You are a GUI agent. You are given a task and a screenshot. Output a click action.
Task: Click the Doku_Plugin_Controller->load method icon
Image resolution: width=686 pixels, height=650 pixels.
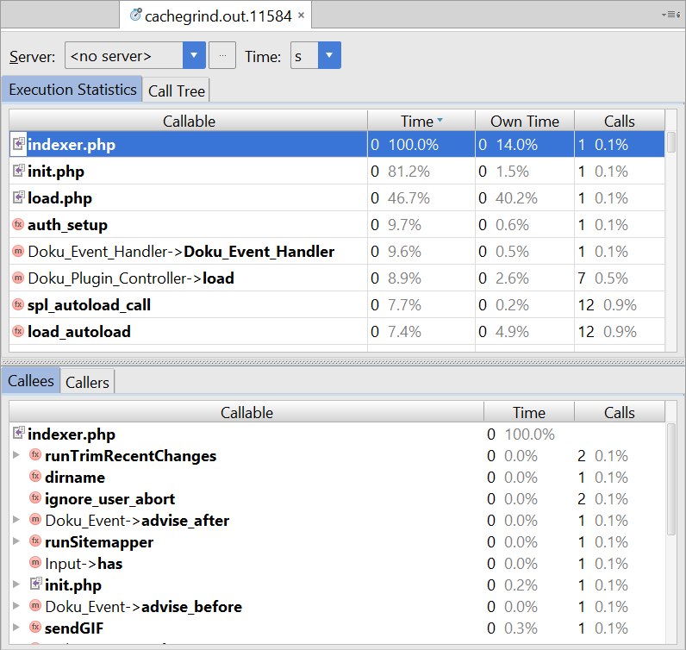click(x=18, y=278)
